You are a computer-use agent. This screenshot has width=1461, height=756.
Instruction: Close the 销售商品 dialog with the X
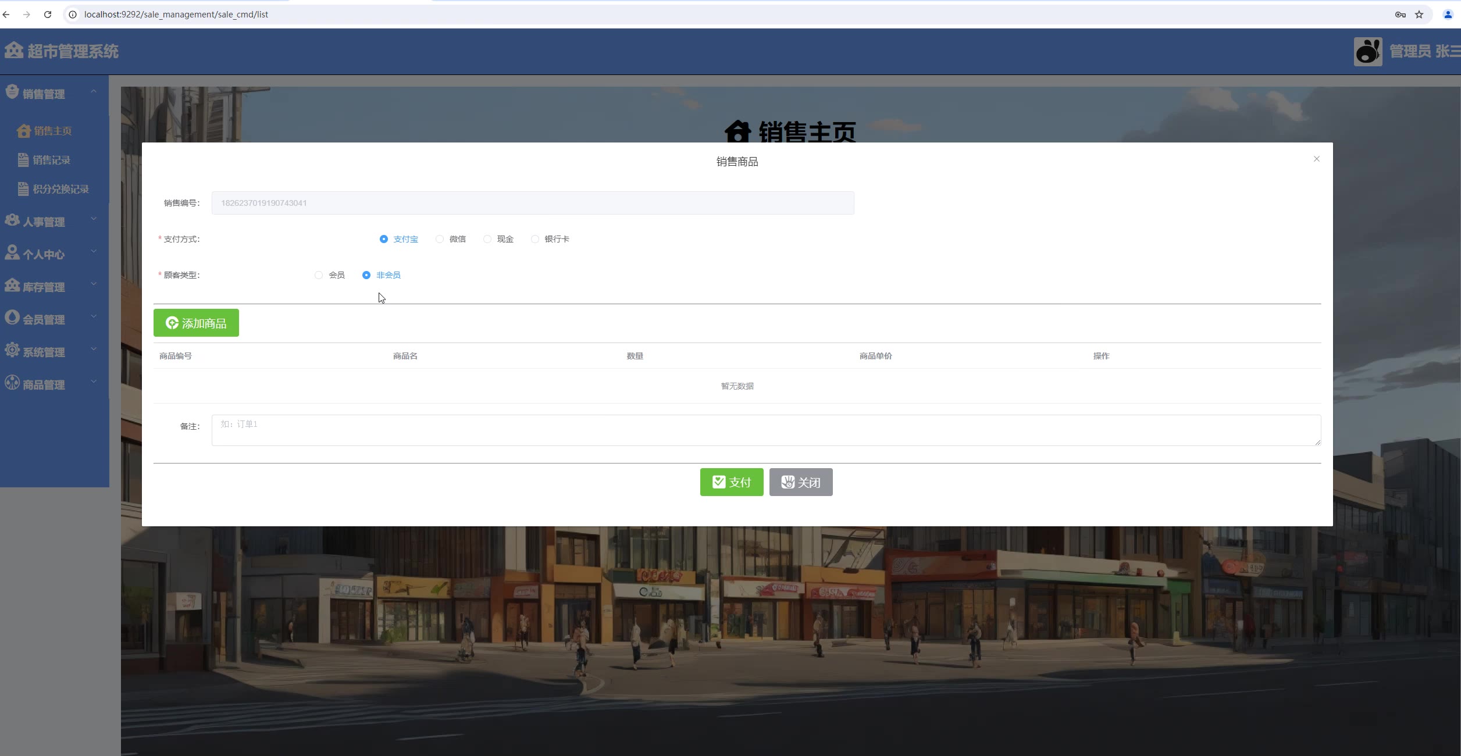pos(1317,159)
